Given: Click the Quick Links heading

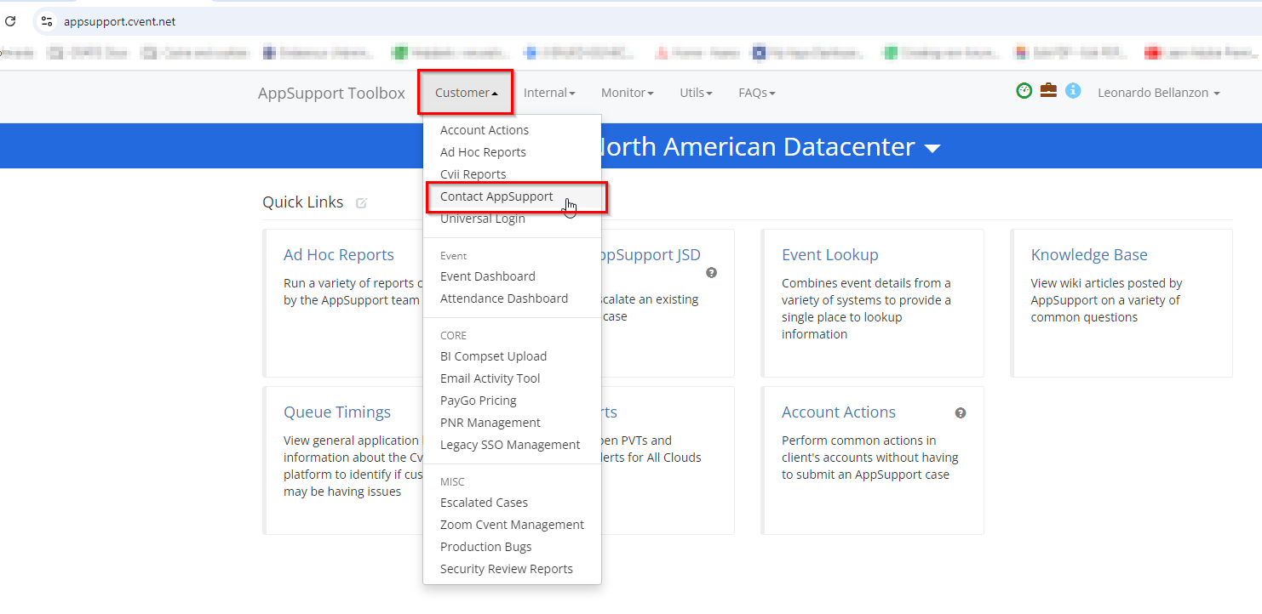Looking at the screenshot, I should (303, 202).
